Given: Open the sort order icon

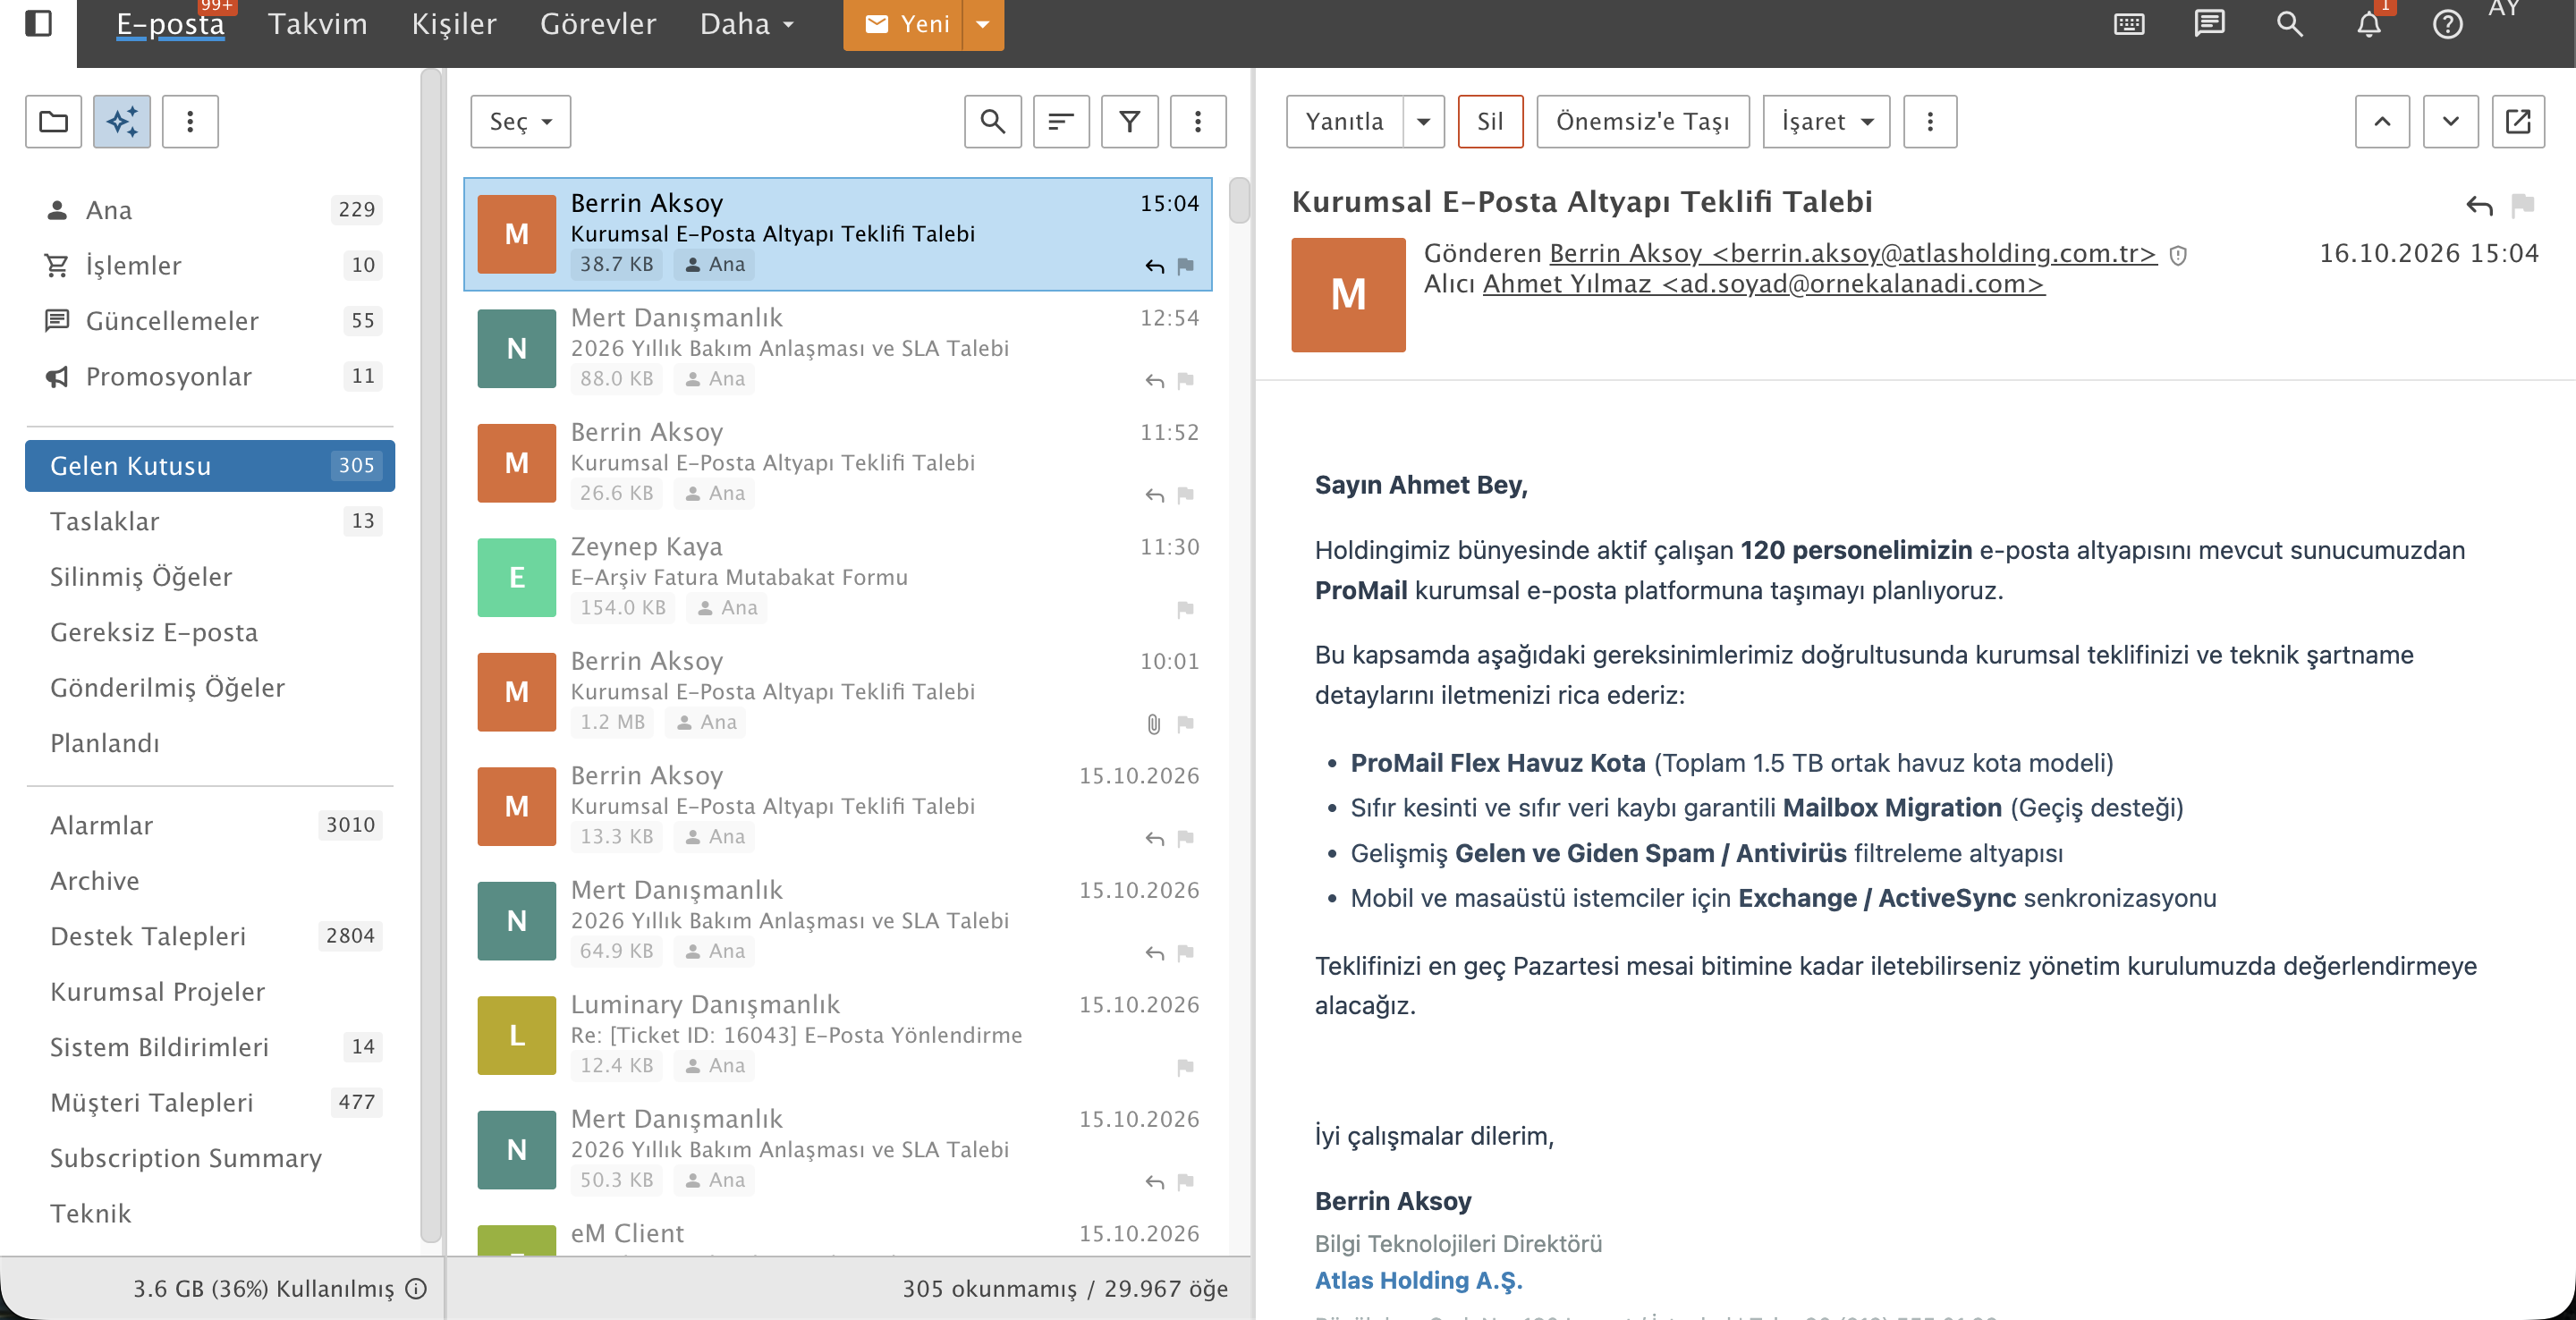Looking at the screenshot, I should [x=1061, y=122].
